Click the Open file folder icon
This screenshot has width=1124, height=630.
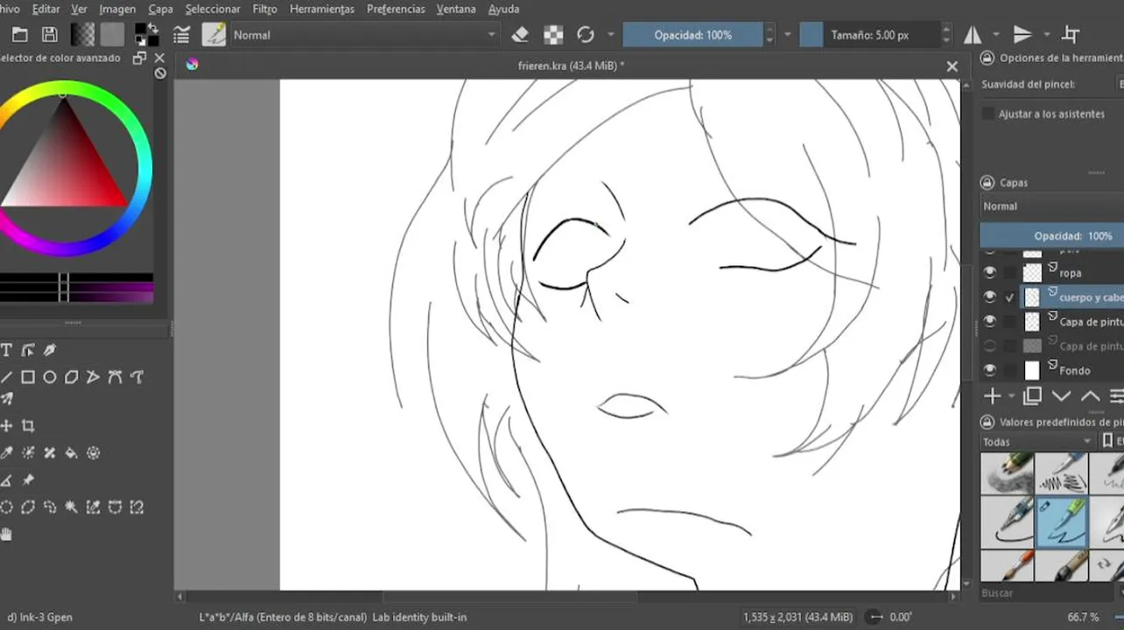coord(20,35)
